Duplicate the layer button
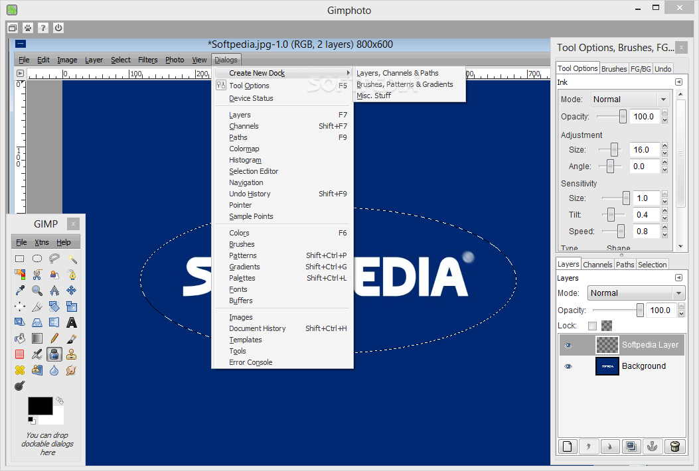The height and width of the screenshot is (471, 699). (631, 446)
